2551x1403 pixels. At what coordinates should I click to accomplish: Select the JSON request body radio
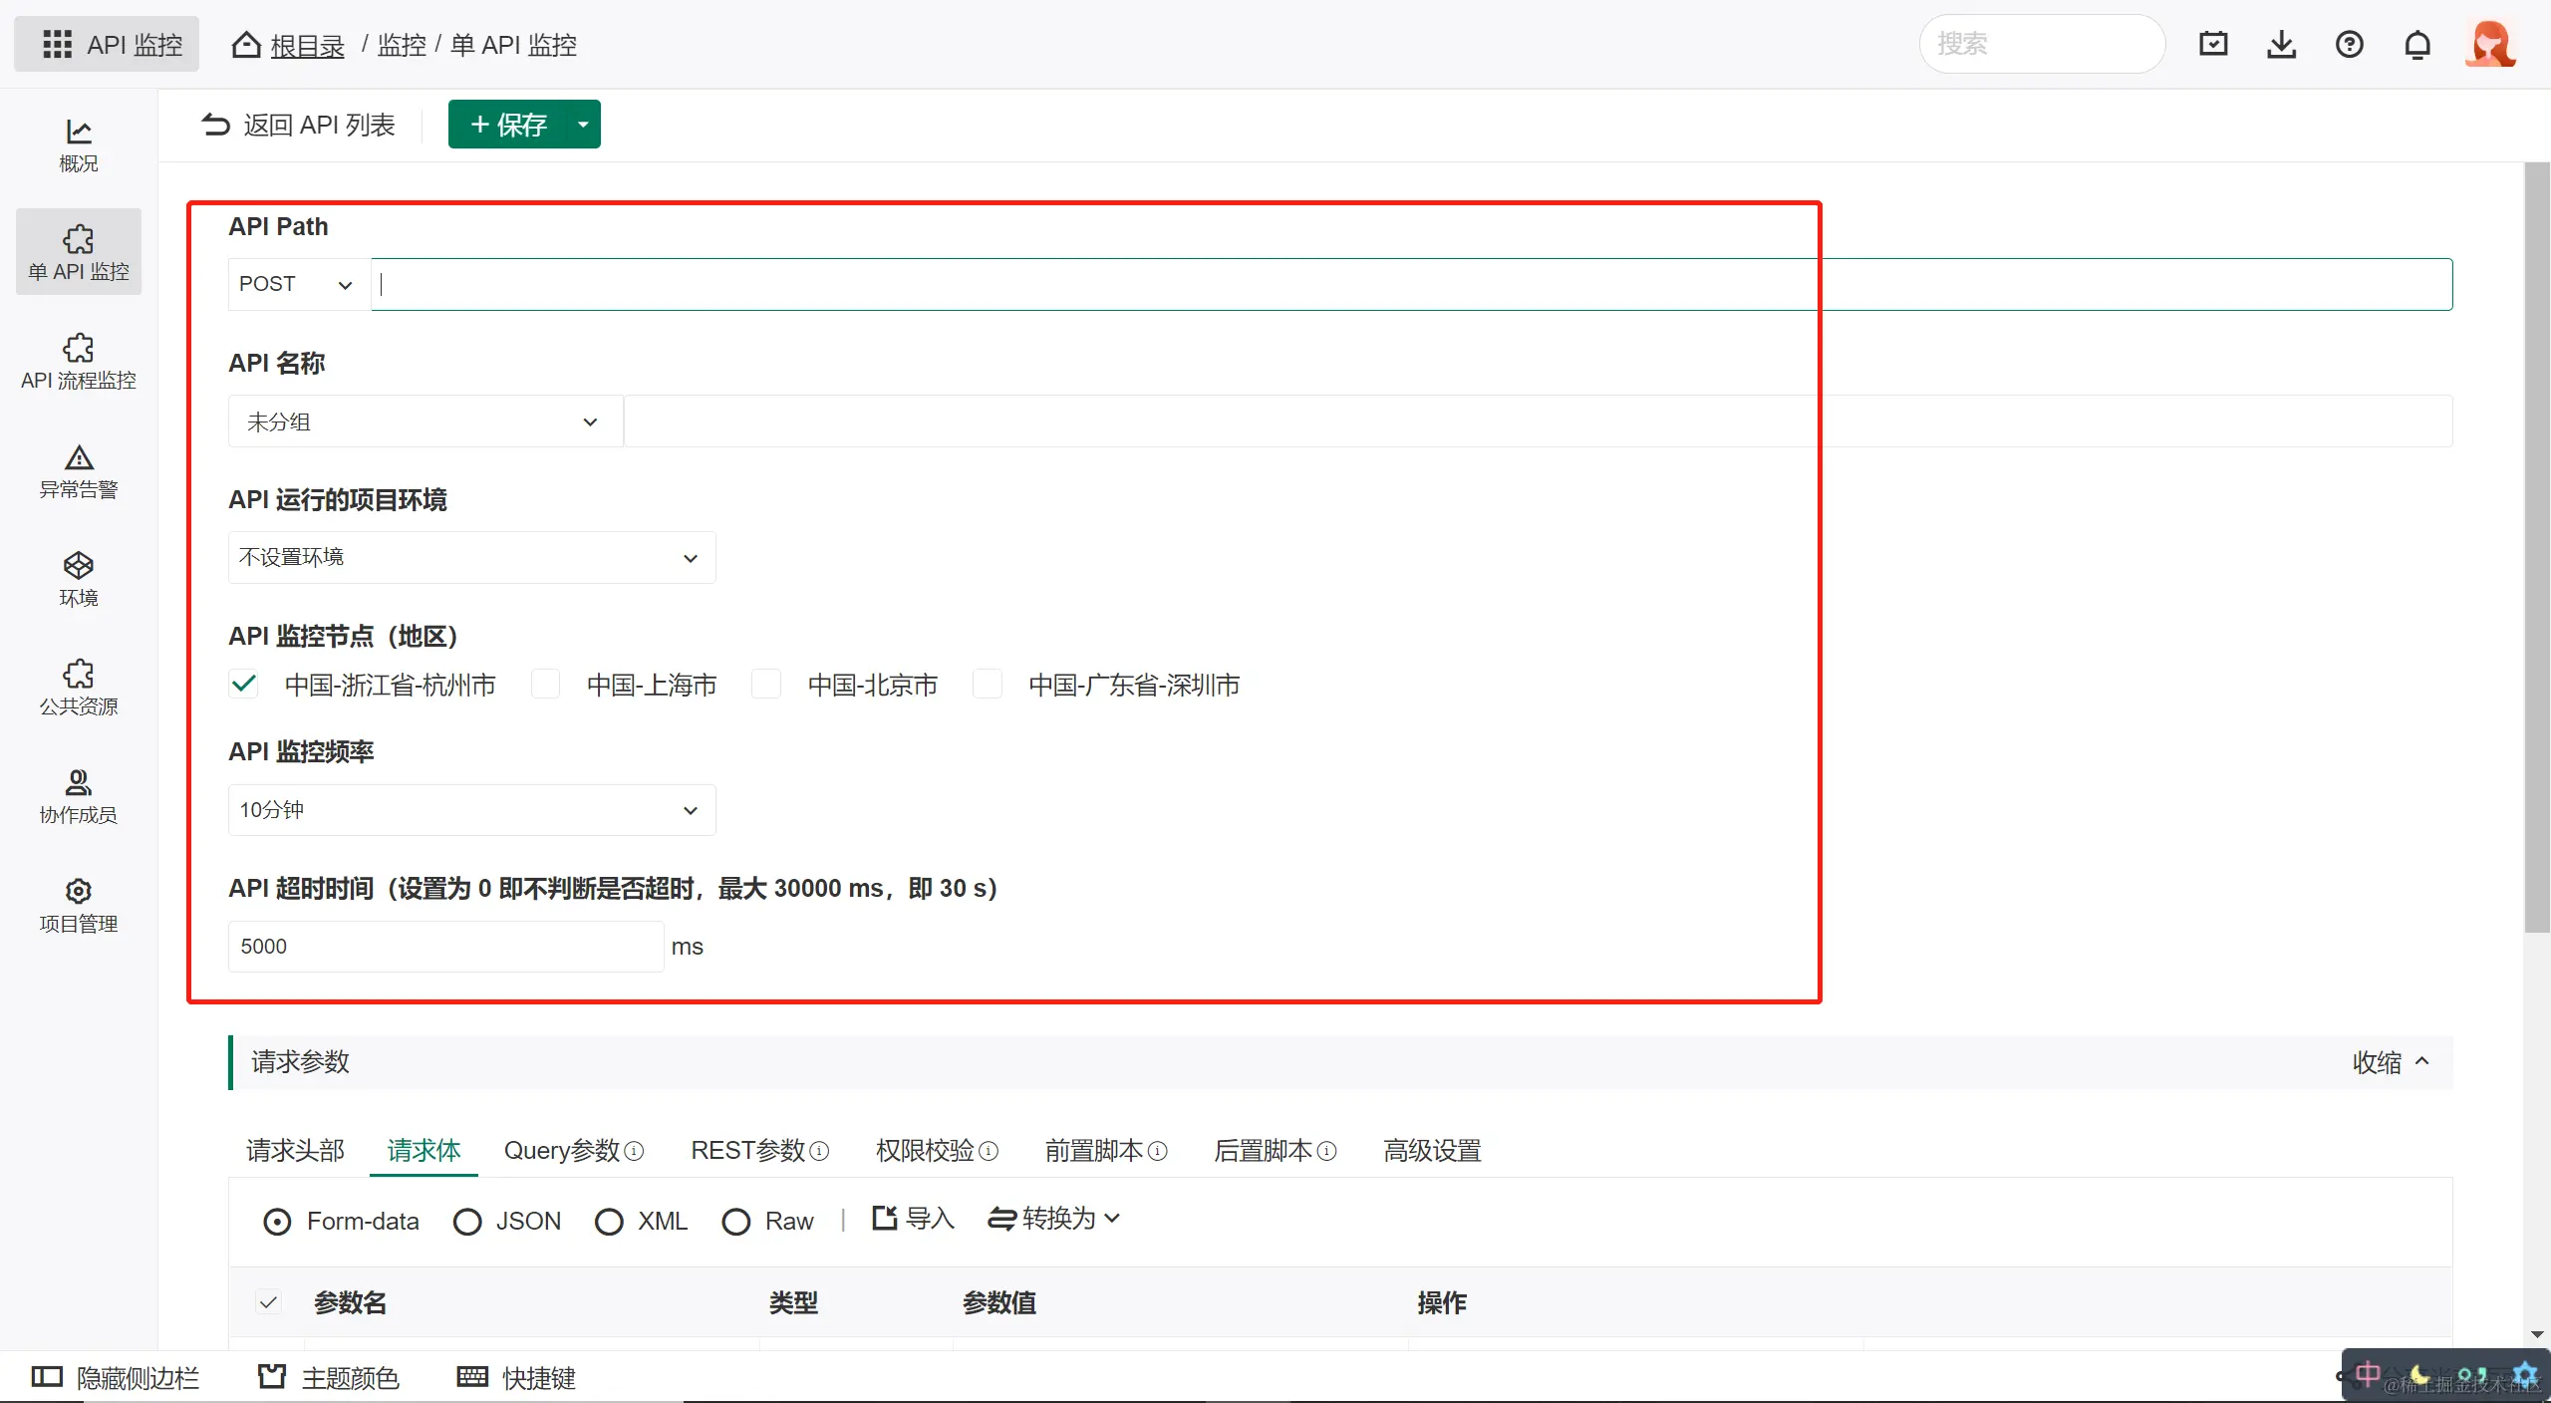467,1222
